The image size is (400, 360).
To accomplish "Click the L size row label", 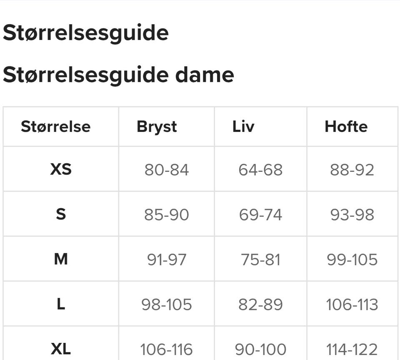I will click(x=61, y=304).
